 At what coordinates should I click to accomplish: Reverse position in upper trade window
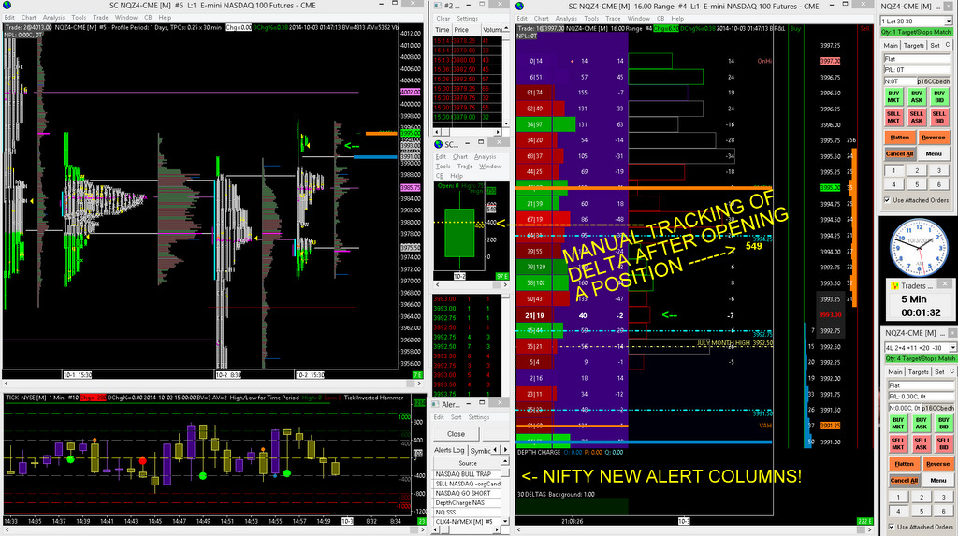933,138
